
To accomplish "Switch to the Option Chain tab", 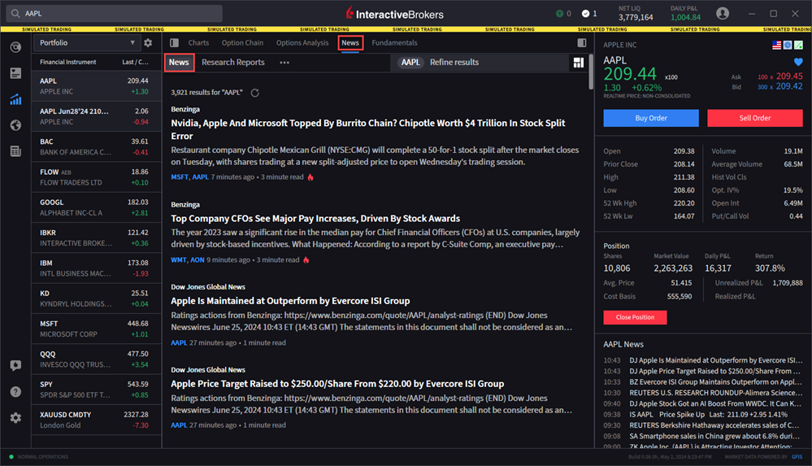I will point(242,43).
